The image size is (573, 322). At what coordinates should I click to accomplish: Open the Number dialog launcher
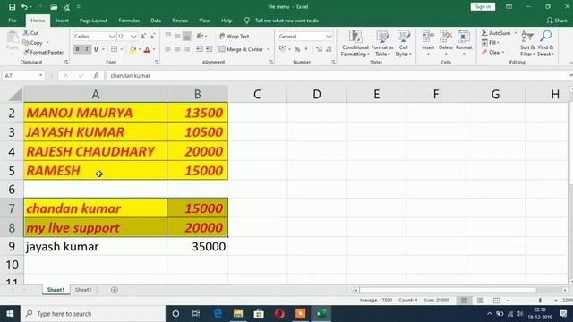[333, 63]
